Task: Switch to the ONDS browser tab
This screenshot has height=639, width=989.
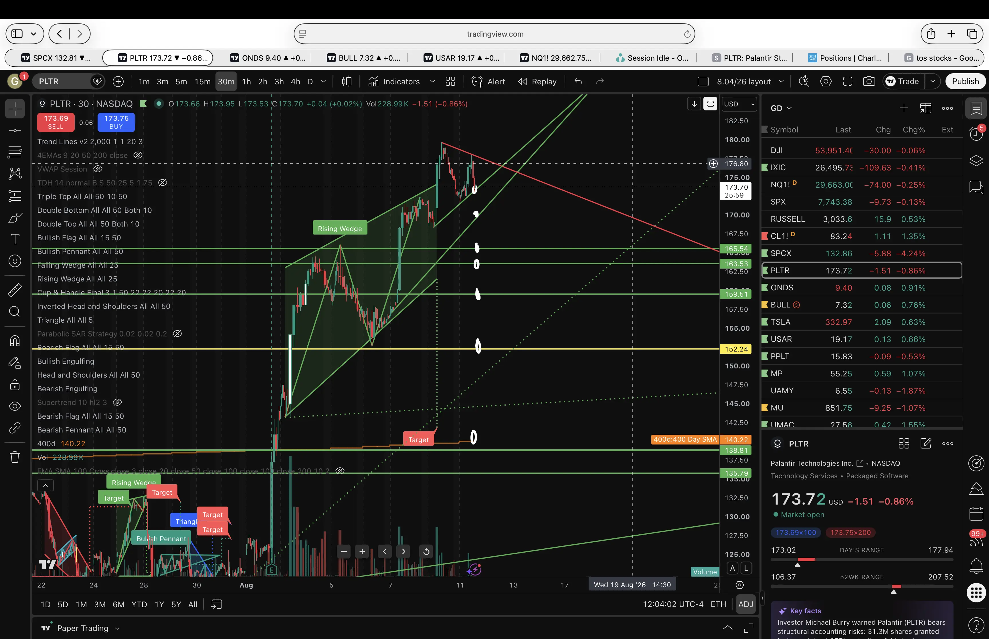Action: click(x=268, y=58)
